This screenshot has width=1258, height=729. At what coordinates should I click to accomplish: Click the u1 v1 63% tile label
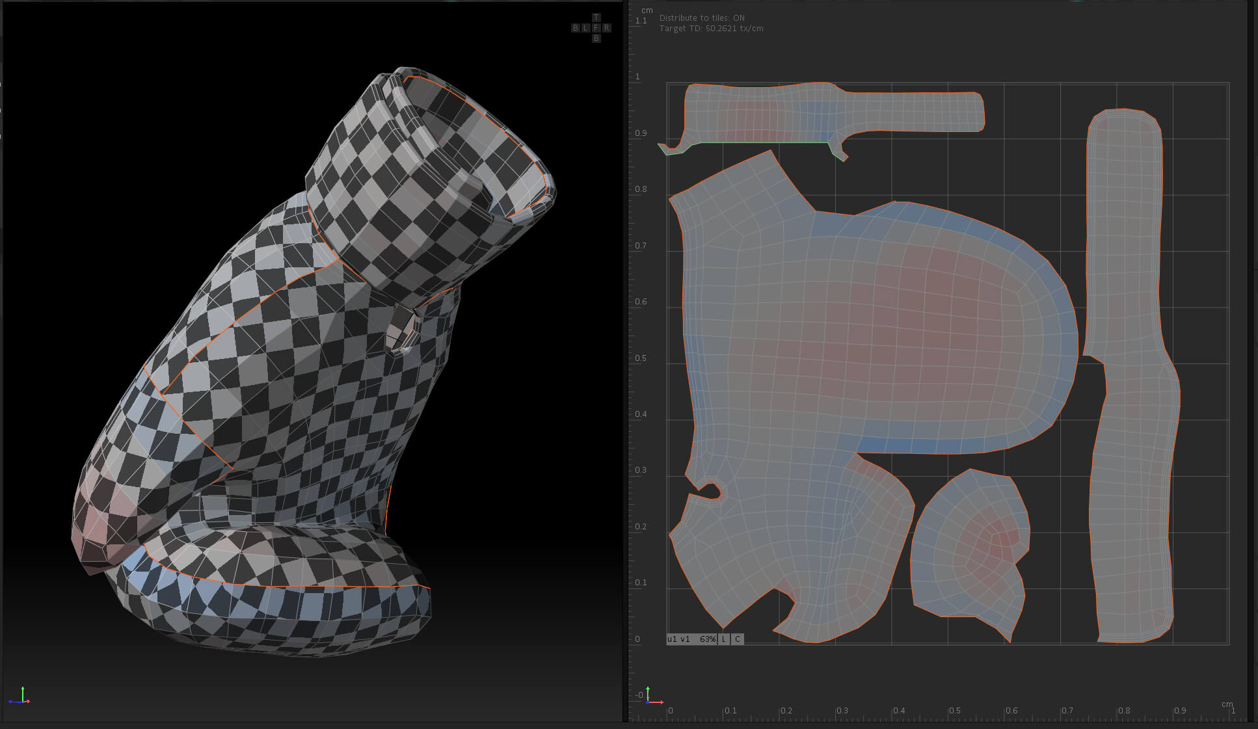pyautogui.click(x=691, y=639)
